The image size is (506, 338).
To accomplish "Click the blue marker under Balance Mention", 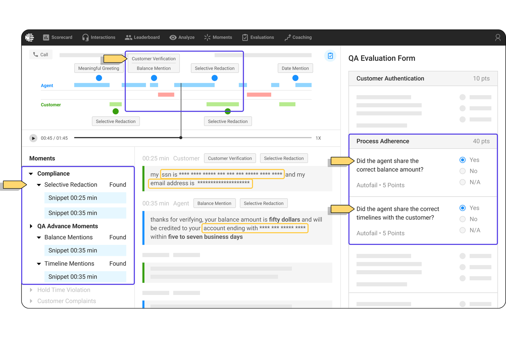I will pos(154,78).
